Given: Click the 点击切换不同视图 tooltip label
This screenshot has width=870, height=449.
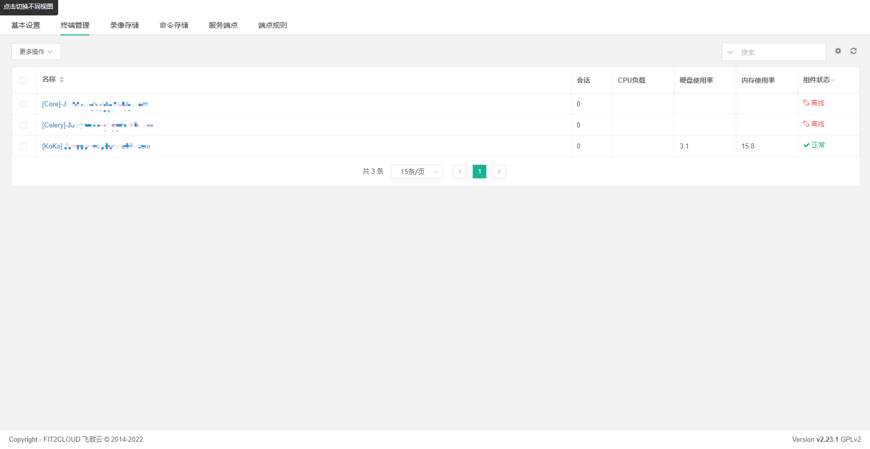Looking at the screenshot, I should (29, 7).
